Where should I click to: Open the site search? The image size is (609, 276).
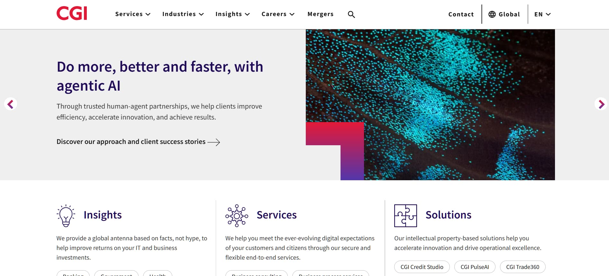pyautogui.click(x=351, y=14)
